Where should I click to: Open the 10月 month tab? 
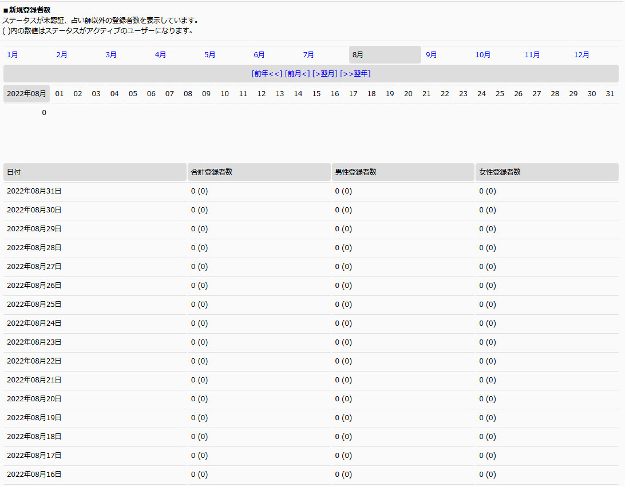pos(483,55)
